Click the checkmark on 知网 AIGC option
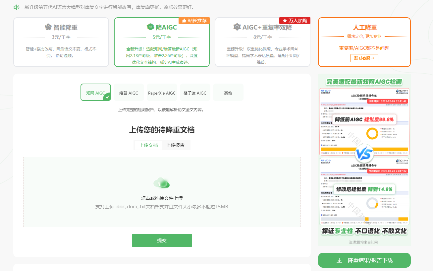This screenshot has width=433, height=271. (107, 97)
